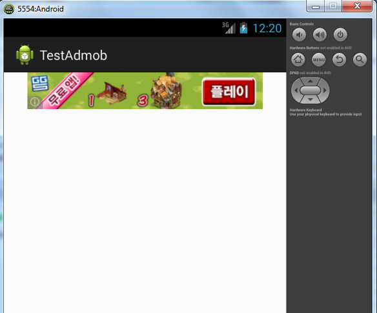Click the emulator window title icon
This screenshot has height=313, width=377.
(x=9, y=9)
